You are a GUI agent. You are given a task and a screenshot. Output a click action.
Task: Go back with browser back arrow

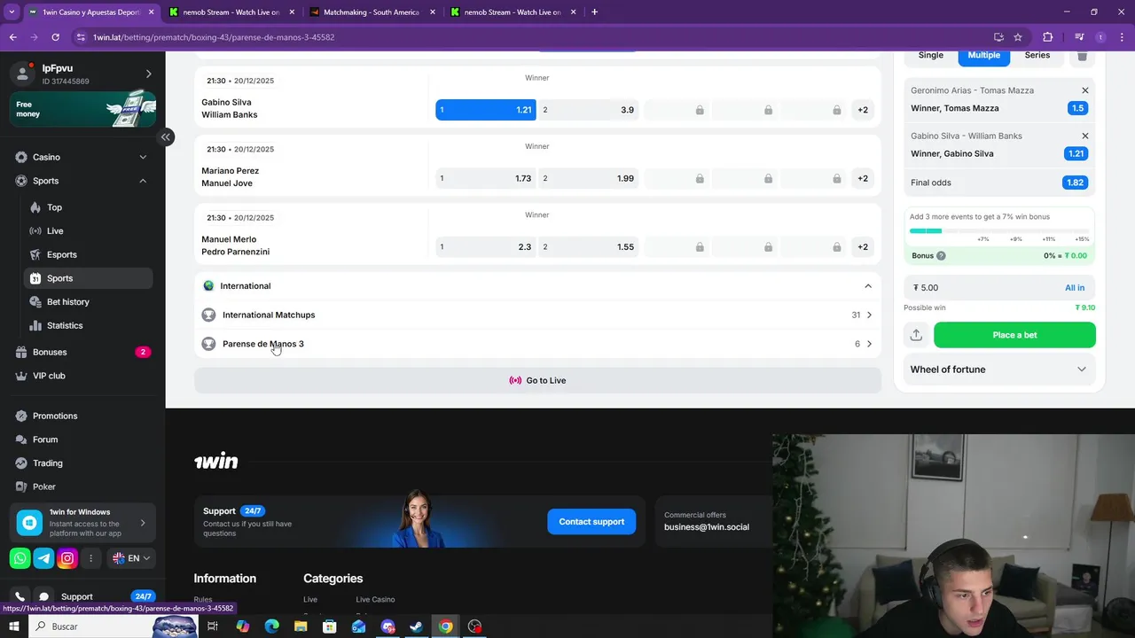(13, 37)
